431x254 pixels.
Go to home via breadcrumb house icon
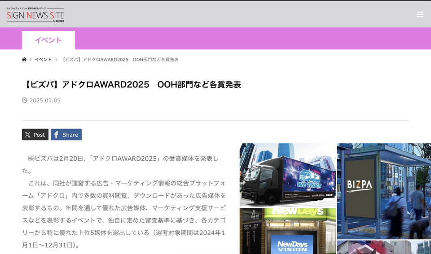(24, 59)
